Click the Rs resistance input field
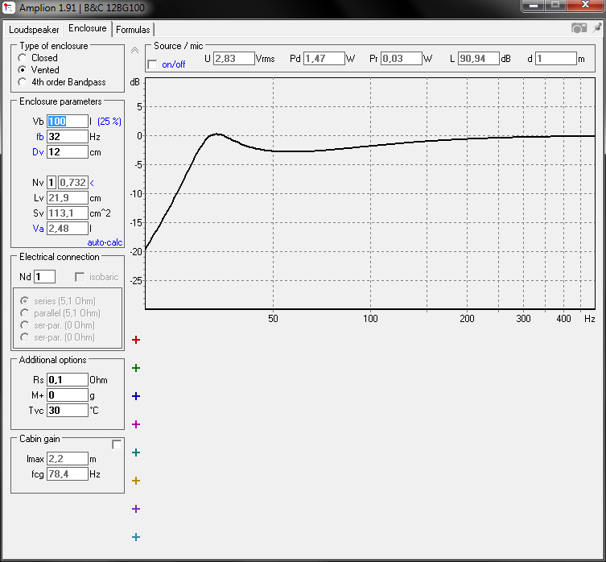The width and height of the screenshot is (606, 562). 68,380
